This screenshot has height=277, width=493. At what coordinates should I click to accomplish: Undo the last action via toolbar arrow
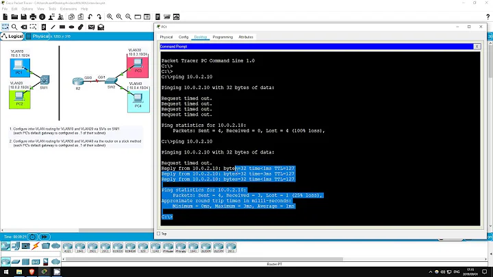(90, 17)
